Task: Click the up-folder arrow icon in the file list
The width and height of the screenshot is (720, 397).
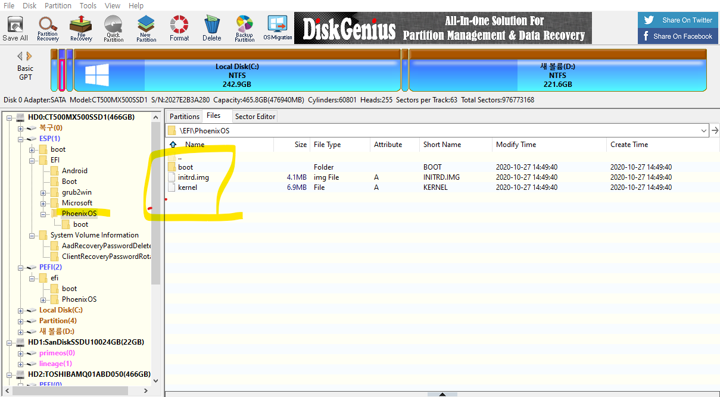Action: [x=173, y=145]
